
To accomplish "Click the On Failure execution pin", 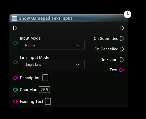I will click(122, 60).
